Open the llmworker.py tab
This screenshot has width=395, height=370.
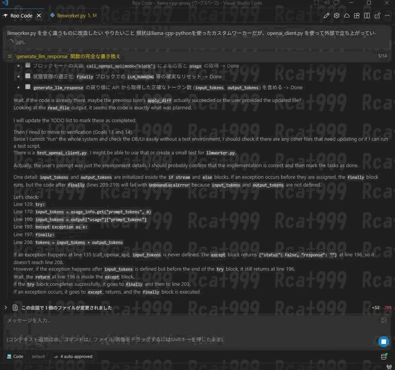[73, 16]
